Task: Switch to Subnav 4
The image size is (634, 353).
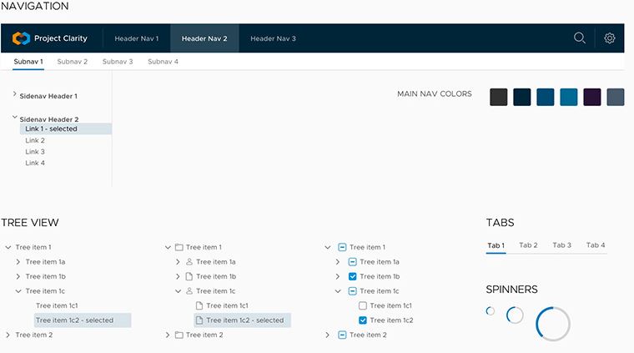Action: 163,62
